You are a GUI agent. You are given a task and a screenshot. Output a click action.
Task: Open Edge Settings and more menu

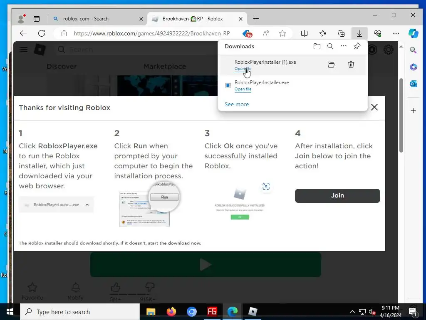396,33
